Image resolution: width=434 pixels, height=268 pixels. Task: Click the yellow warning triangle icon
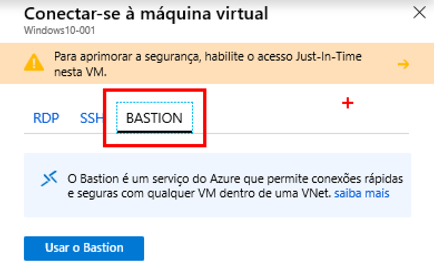point(34,63)
